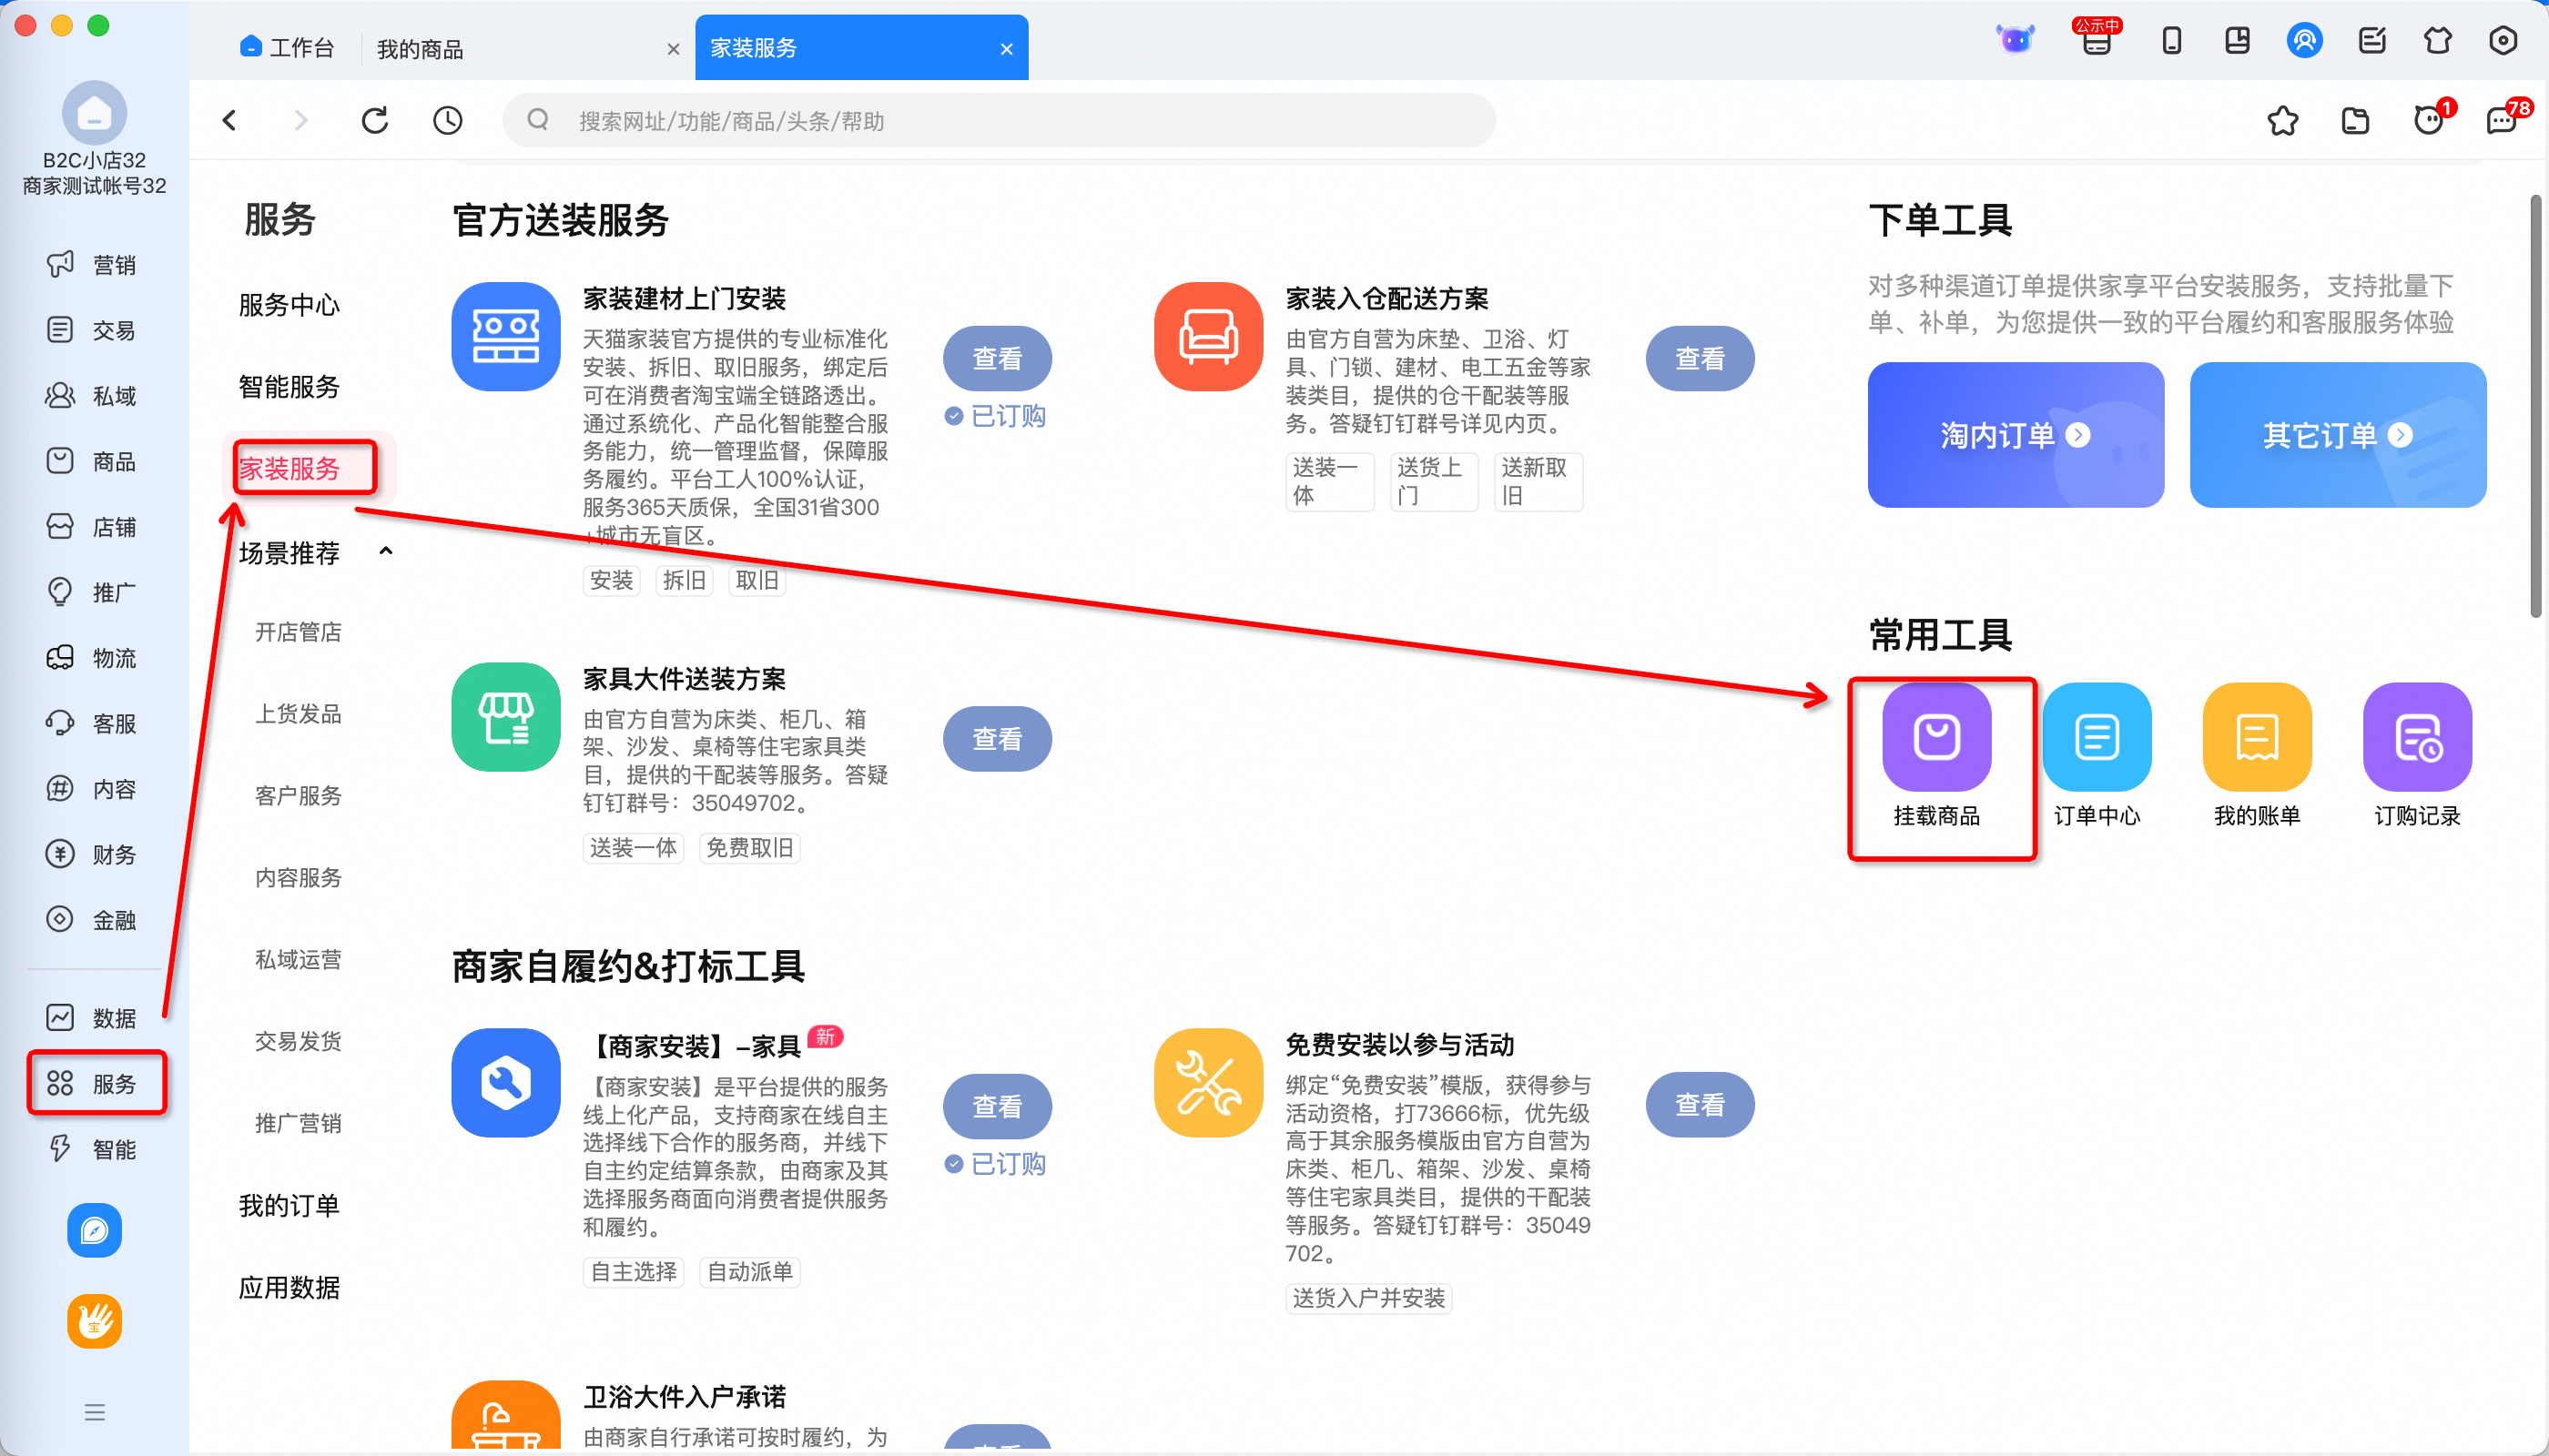Open 交易 in the left sidebar

pos(93,330)
